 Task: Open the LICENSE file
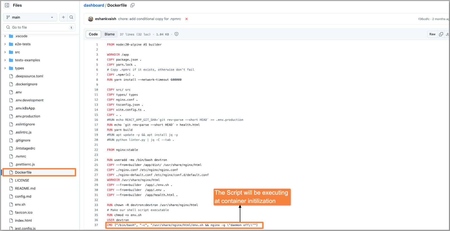tap(22, 181)
